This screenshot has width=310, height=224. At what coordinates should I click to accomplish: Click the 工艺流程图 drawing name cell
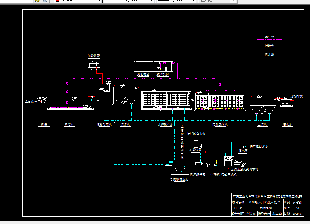tap(264, 208)
